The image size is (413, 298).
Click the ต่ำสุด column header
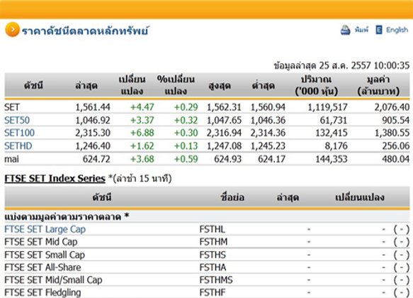point(264,86)
